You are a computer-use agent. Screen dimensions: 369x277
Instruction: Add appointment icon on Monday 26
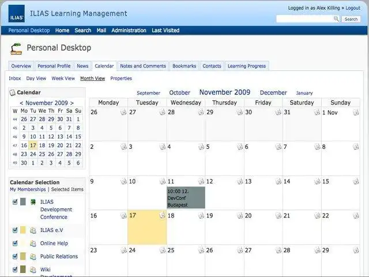click(x=123, y=112)
